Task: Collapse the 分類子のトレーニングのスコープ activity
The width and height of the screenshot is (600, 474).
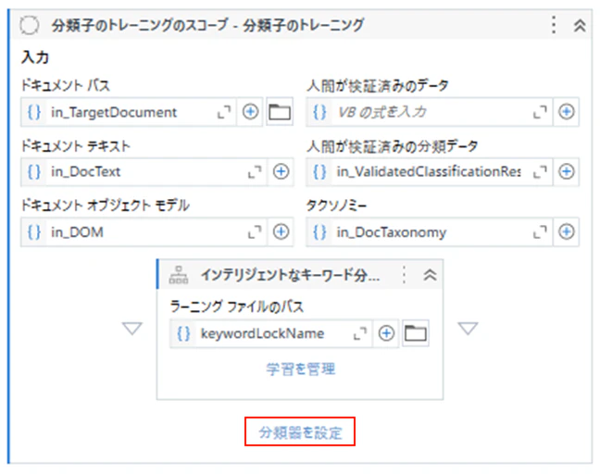Action: coord(580,26)
